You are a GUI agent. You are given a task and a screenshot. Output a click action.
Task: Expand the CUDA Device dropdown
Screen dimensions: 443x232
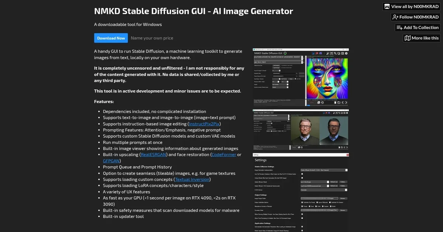click(346, 190)
